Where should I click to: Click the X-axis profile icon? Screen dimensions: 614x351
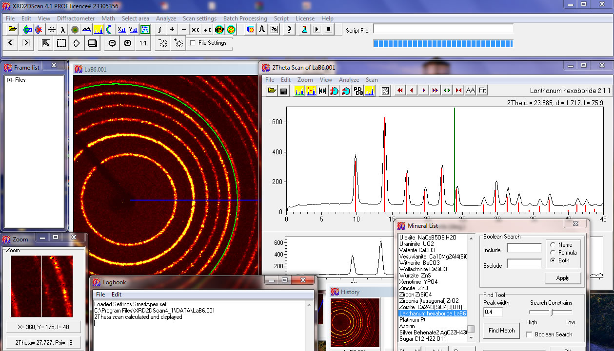(x=122, y=30)
